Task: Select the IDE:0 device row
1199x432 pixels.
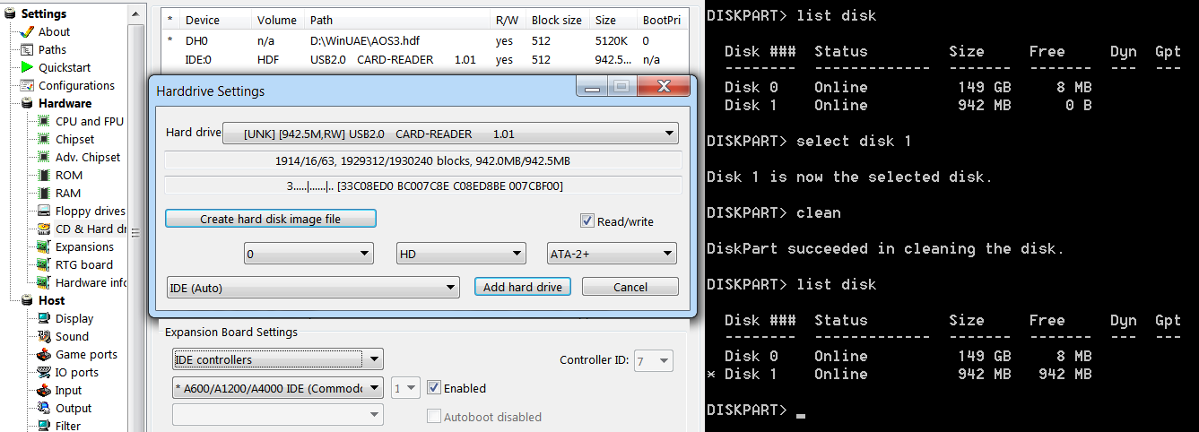Action: [425, 60]
